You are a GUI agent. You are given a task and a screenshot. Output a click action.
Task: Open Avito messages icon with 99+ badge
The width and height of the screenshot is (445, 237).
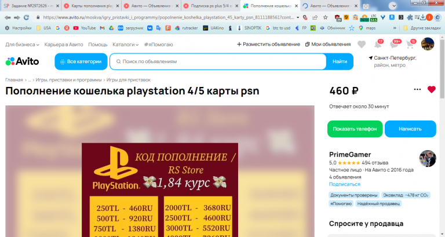395,44
